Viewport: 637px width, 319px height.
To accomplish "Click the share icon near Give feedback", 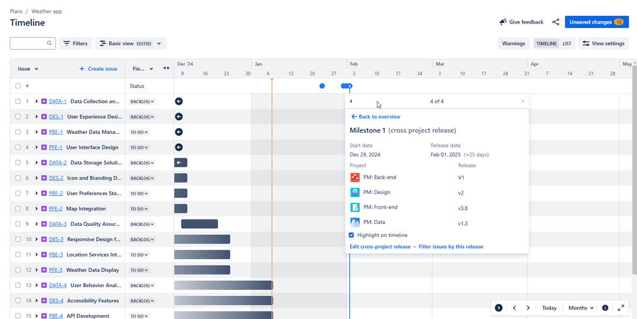I will coord(556,22).
